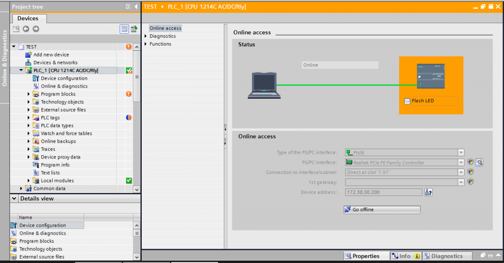Expand the Functions section in navigation

point(146,44)
